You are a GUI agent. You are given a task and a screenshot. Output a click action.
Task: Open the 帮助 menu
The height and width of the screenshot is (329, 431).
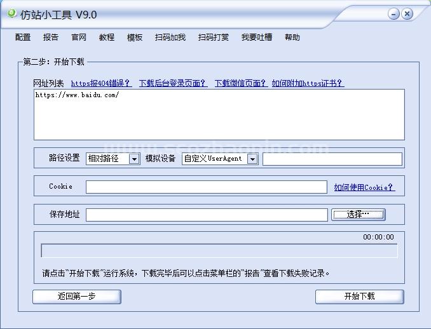[292, 37]
